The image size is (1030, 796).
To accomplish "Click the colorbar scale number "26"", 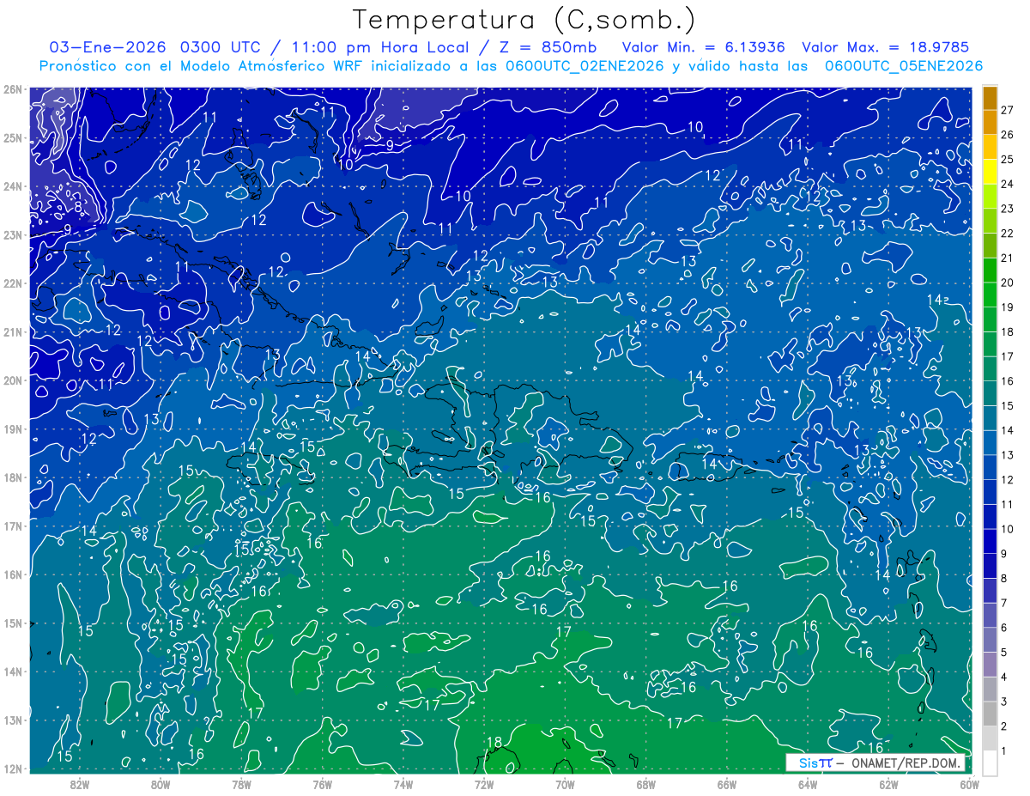I will pyautogui.click(x=1008, y=135).
